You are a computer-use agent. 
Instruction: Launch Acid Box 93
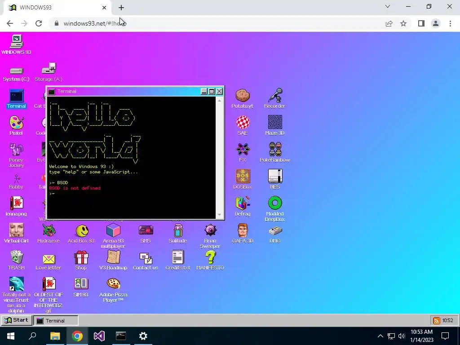click(x=81, y=230)
